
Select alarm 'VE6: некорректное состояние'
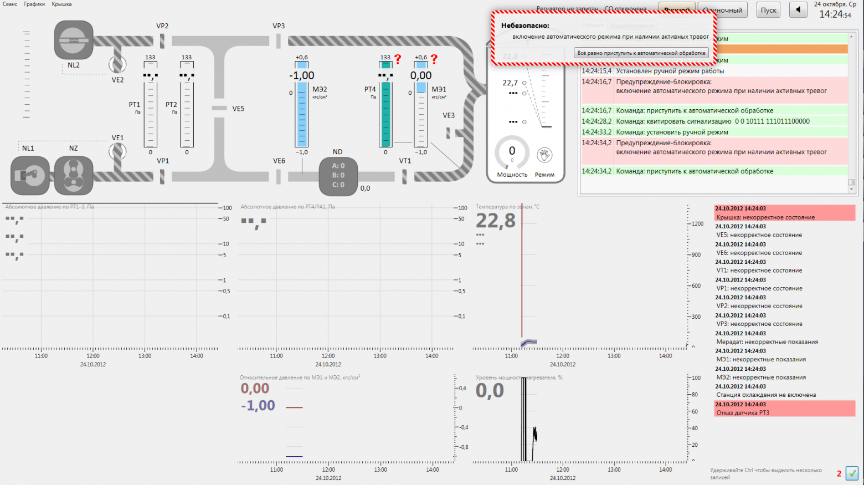[785, 248]
